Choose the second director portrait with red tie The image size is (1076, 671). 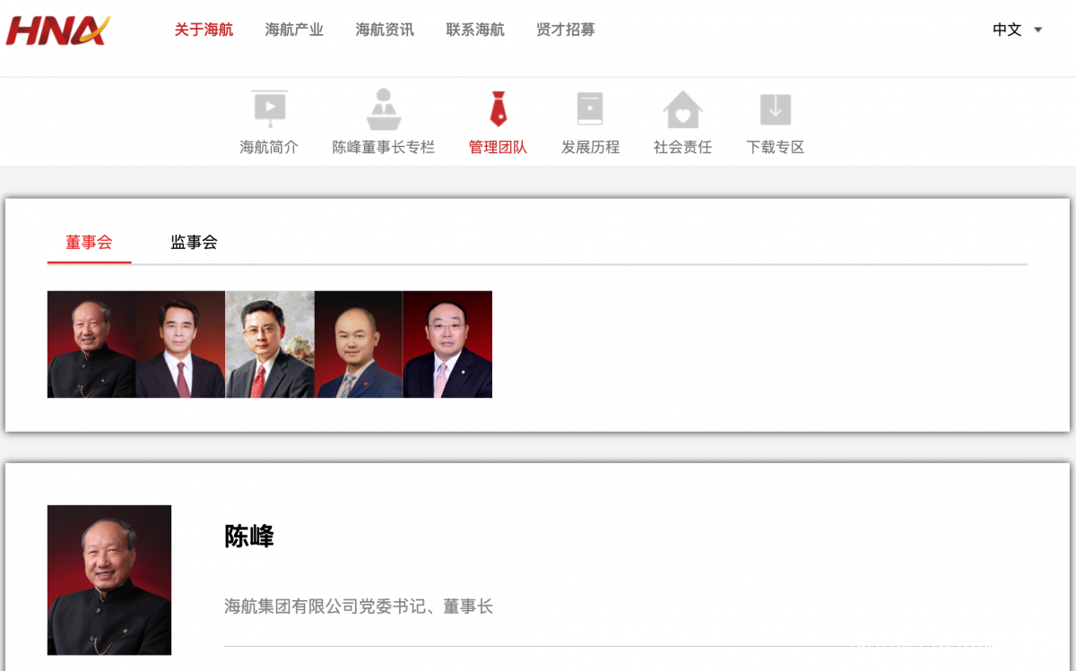180,344
